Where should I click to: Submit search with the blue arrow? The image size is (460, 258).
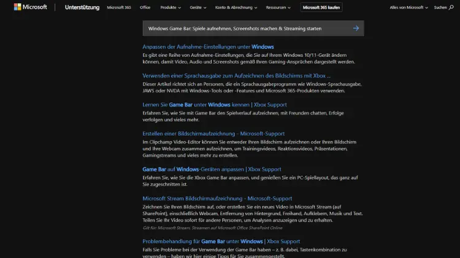click(x=356, y=28)
